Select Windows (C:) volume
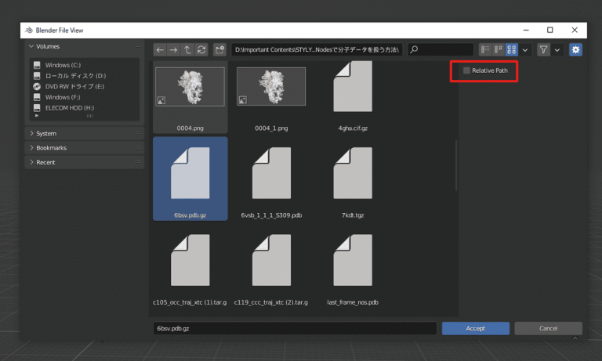This screenshot has width=602, height=361. tap(63, 64)
